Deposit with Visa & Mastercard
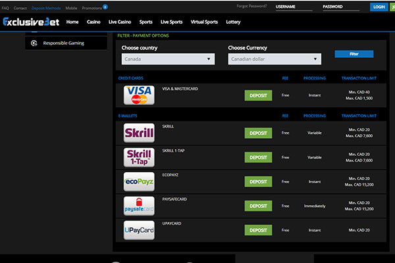Screen dimensions: 395x263 (x=258, y=95)
